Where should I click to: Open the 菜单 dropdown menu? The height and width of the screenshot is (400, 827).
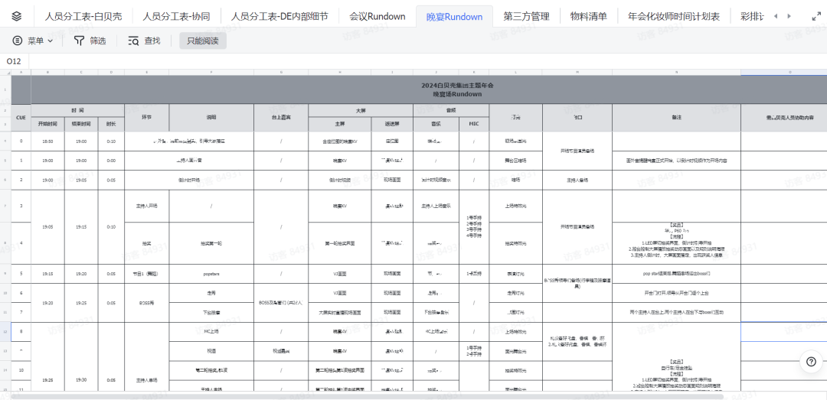(x=33, y=41)
